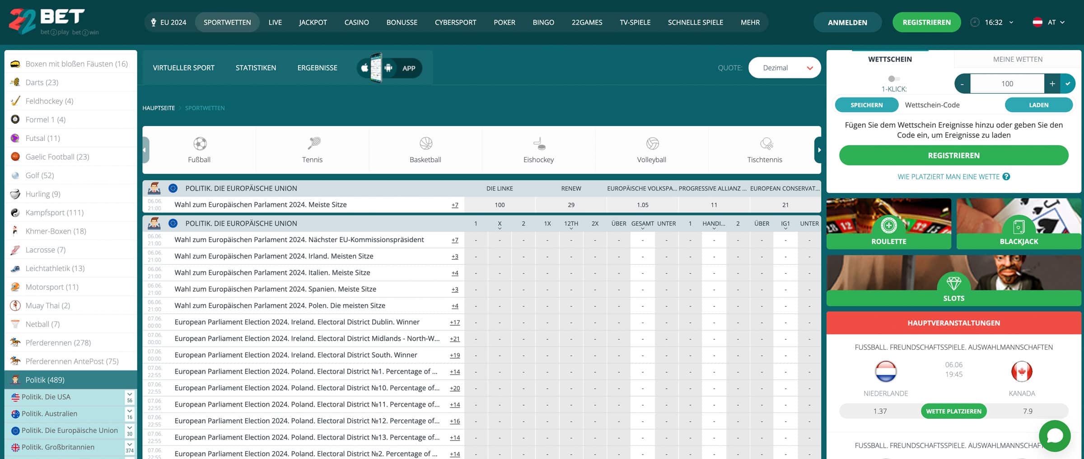Open the 22Bet logo home link
Image resolution: width=1084 pixels, height=459 pixels.
pos(53,22)
